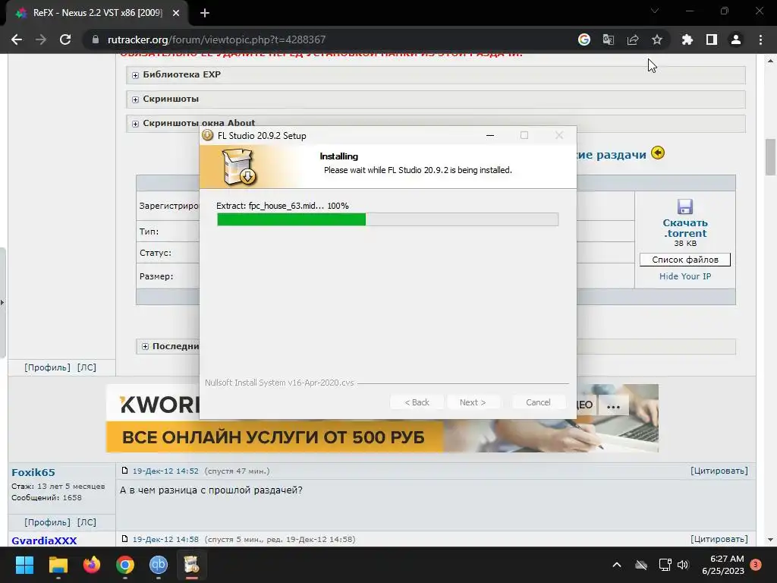Open the Chrome extensions puzzle icon
Viewport: 777px width, 583px height.
(x=687, y=39)
